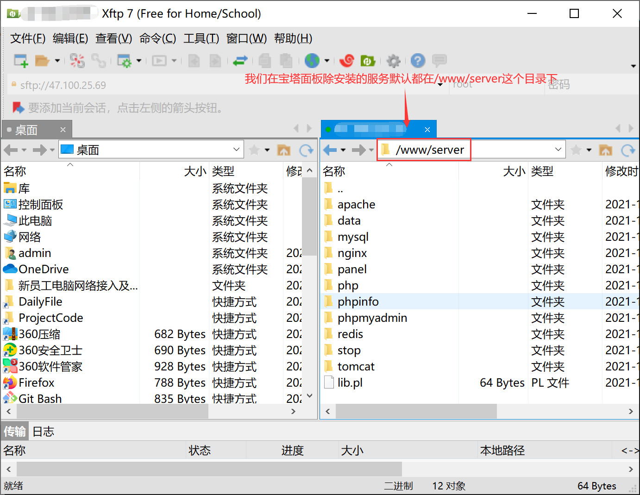The width and height of the screenshot is (640, 495).
Task: Click local pane home folder icon
Action: coord(283,150)
